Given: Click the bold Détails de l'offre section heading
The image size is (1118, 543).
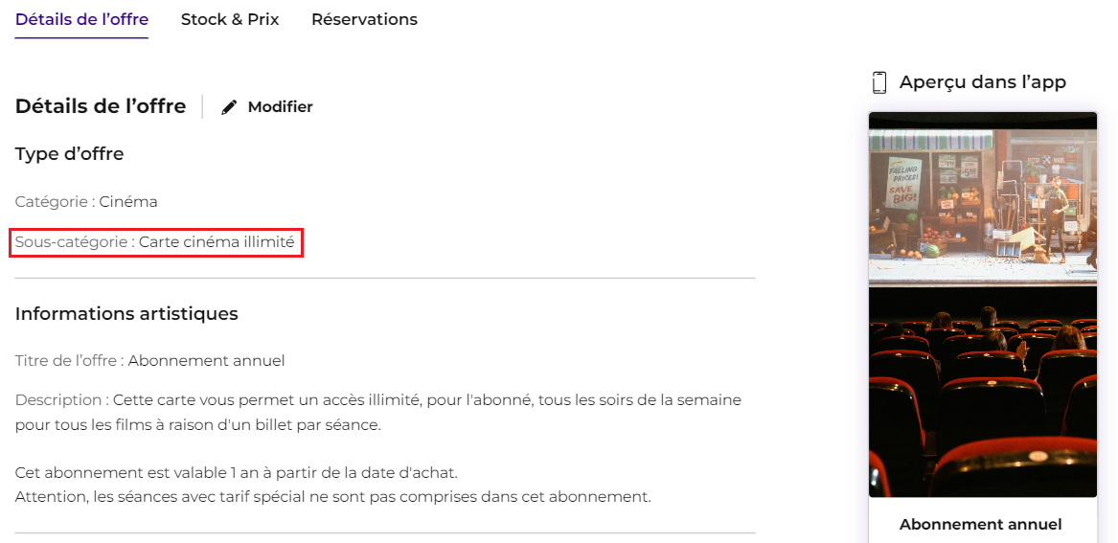Looking at the screenshot, I should click(x=101, y=107).
